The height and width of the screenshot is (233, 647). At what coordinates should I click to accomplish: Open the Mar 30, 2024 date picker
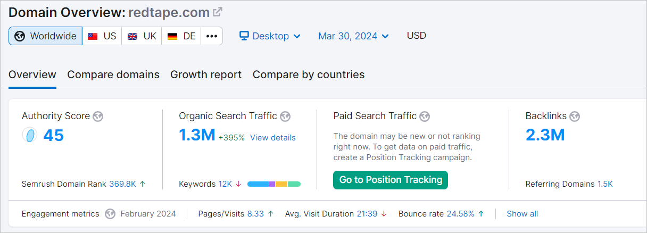(x=353, y=36)
